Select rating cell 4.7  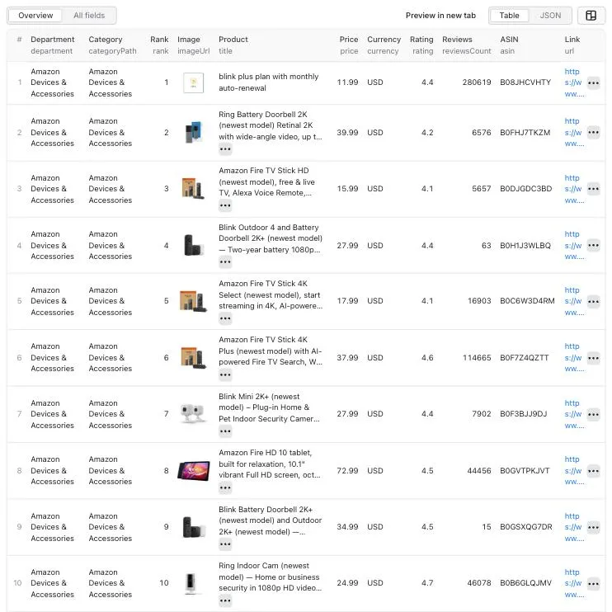(x=427, y=583)
